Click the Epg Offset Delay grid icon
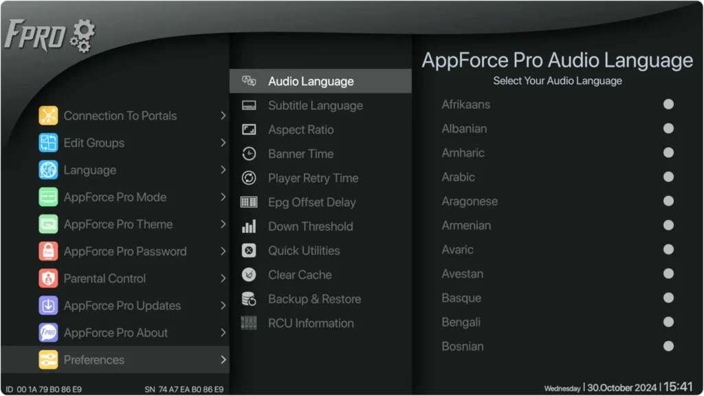 pyautogui.click(x=249, y=202)
